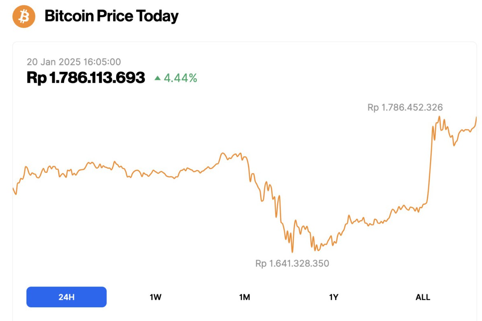
Task: Switch to the 1Y timeframe
Action: tap(334, 297)
